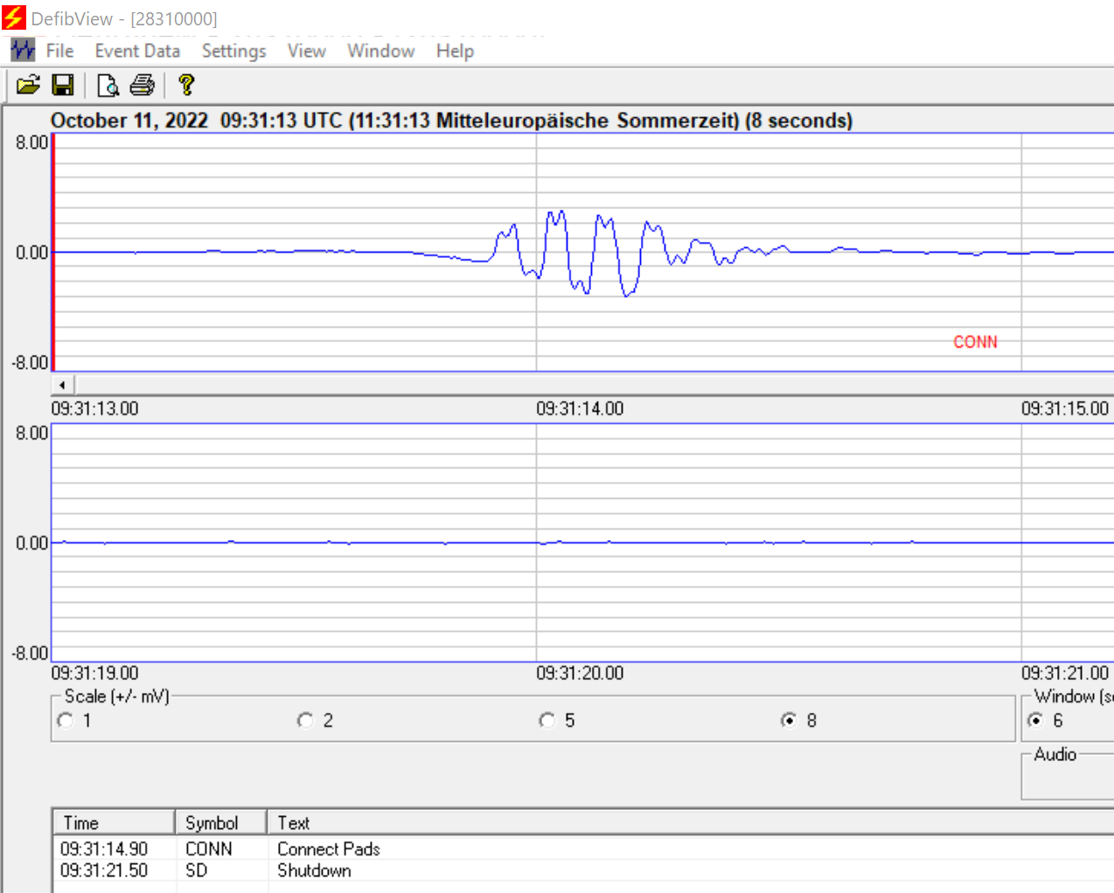
Task: Click the SD symbol cell
Action: pyautogui.click(x=197, y=870)
